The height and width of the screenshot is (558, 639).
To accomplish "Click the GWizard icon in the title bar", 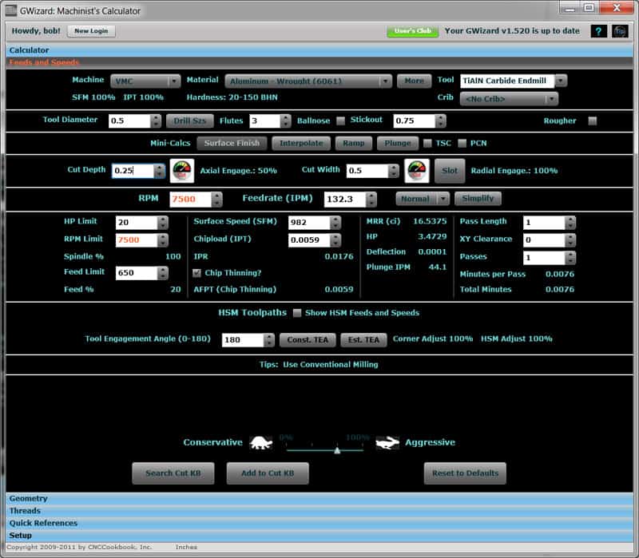I will 10,10.
